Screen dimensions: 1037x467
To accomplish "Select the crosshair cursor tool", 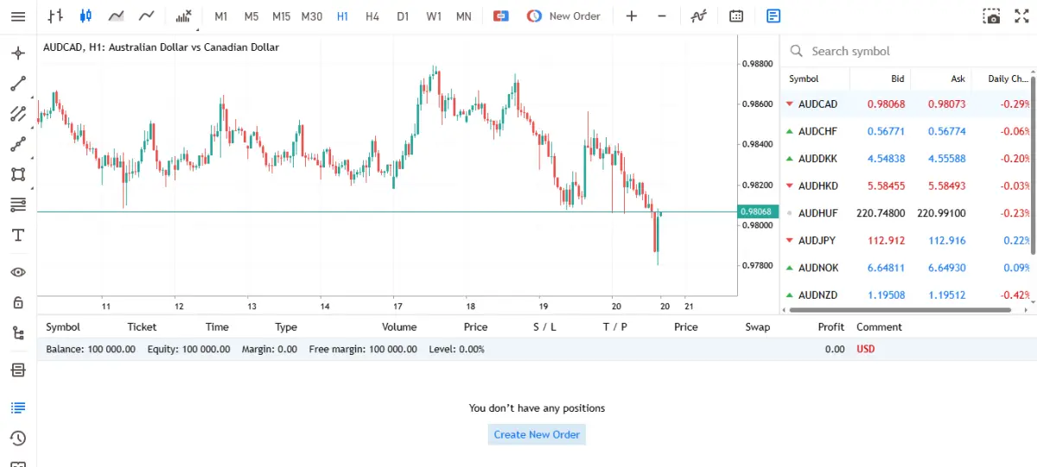I will pos(18,54).
